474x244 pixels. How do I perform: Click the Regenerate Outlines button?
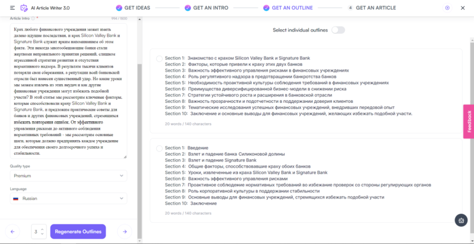coord(78,231)
